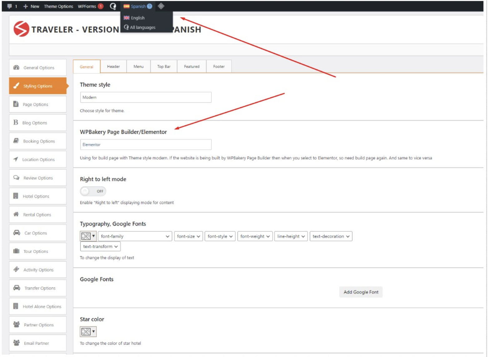Switch to the Header tab
Screen dimensions: 489x357
113,66
